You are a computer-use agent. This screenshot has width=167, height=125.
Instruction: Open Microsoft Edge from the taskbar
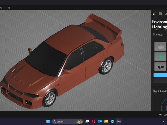coord(100,122)
